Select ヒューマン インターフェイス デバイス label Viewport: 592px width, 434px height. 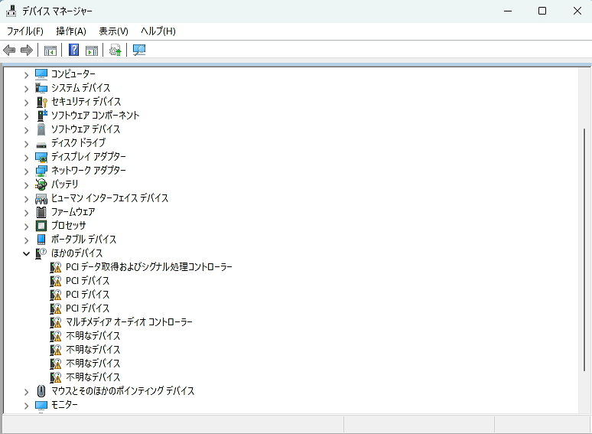(110, 198)
